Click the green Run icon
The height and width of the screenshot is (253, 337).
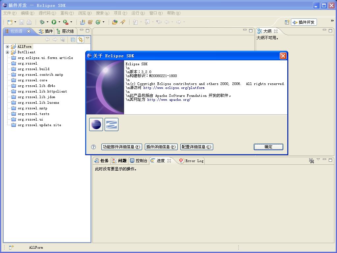54,22
